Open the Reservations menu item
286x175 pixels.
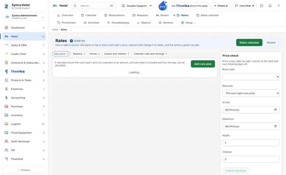pyautogui.click(x=114, y=15)
